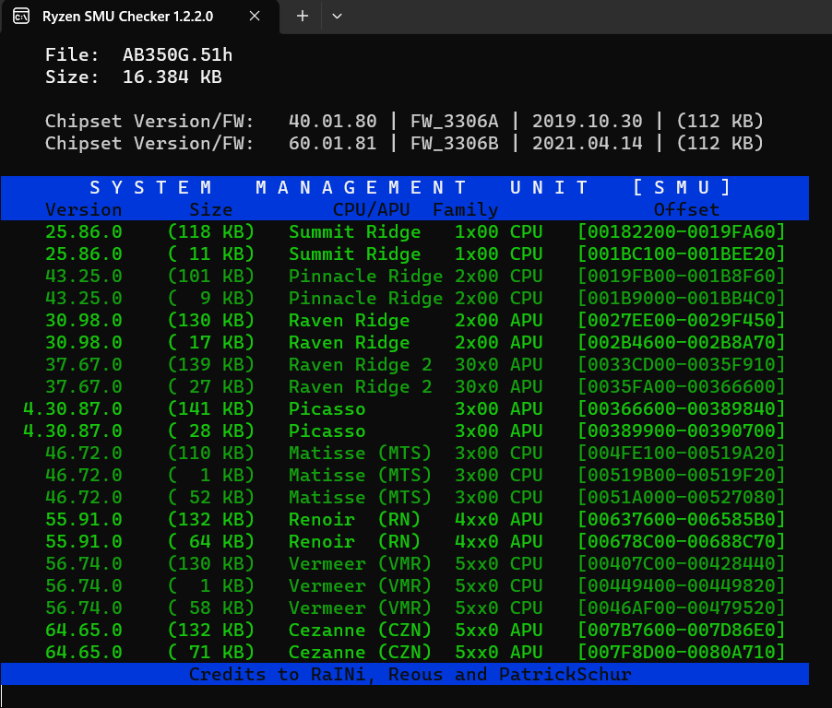Click the date 2021.04.14

[587, 143]
